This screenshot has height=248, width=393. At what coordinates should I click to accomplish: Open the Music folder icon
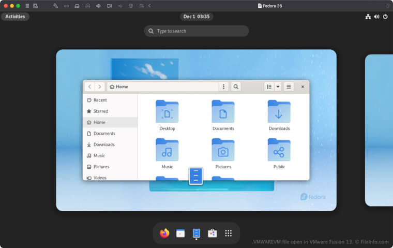pyautogui.click(x=167, y=150)
